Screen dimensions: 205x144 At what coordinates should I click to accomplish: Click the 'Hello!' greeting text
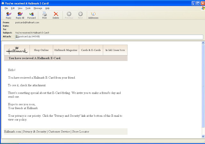12,70
